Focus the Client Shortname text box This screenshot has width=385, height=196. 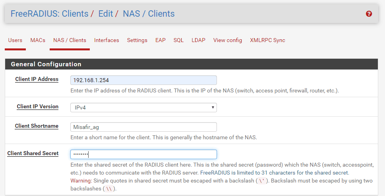(x=143, y=127)
